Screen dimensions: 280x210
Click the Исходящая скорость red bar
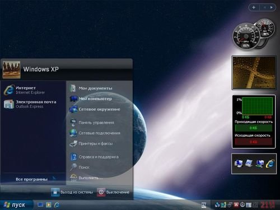coord(254,142)
